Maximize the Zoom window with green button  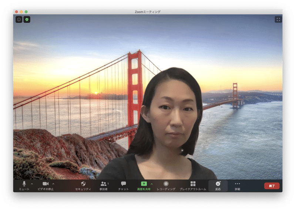[x=26, y=12]
